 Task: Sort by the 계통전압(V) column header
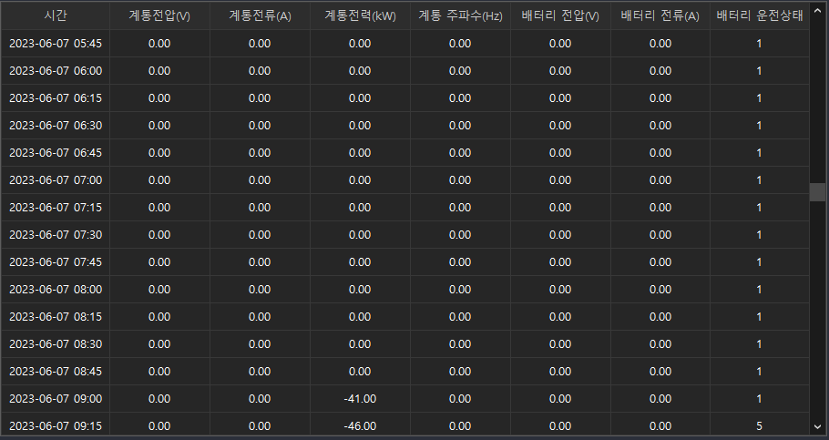coord(159,15)
